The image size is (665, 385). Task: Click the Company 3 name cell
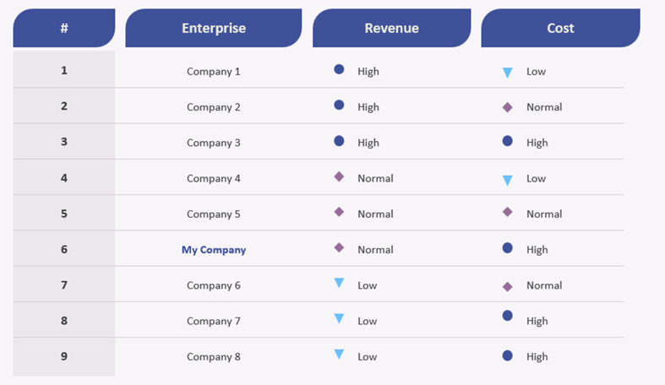[214, 143]
